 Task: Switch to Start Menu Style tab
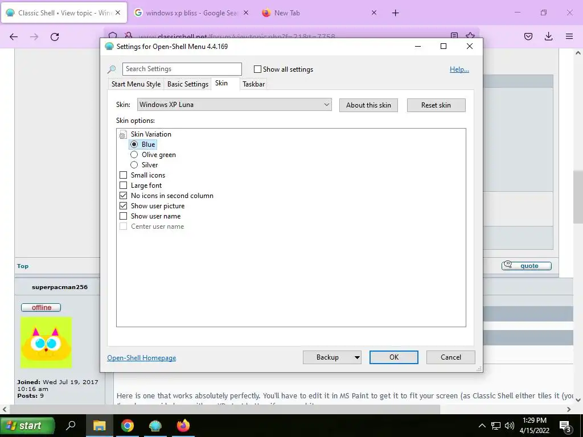(x=136, y=84)
